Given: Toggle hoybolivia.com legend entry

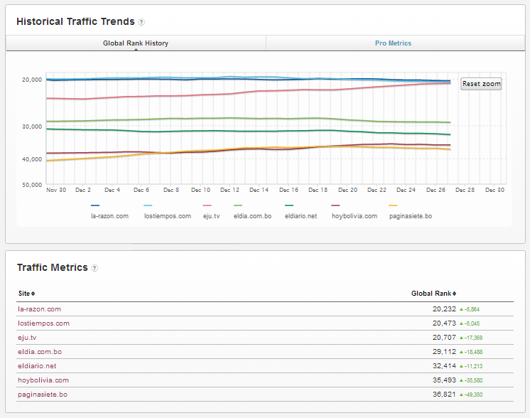Looking at the screenshot, I should pyautogui.click(x=354, y=215).
